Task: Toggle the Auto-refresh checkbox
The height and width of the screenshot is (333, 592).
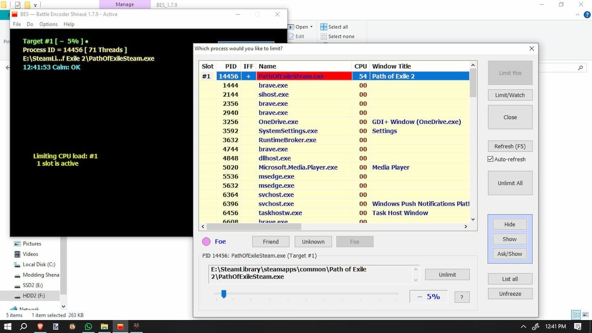Action: point(491,159)
